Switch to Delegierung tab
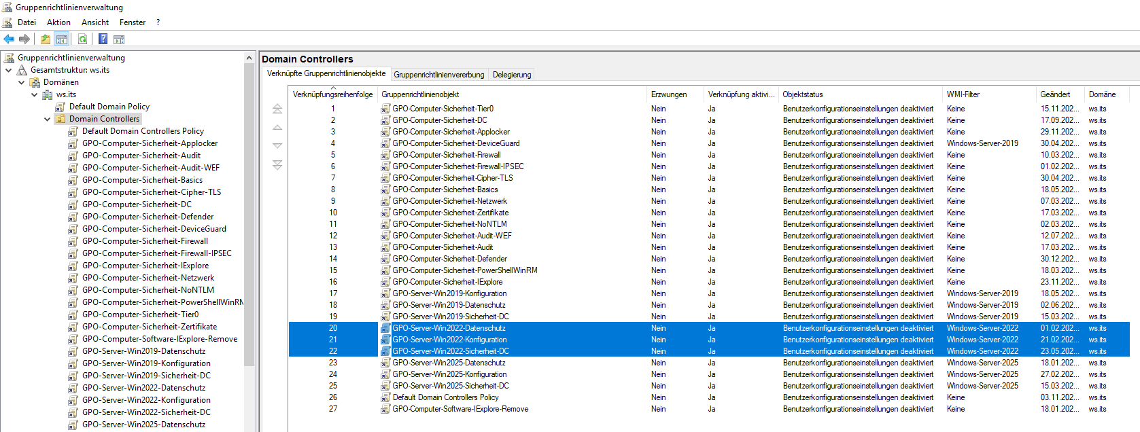The image size is (1140, 432). [512, 75]
